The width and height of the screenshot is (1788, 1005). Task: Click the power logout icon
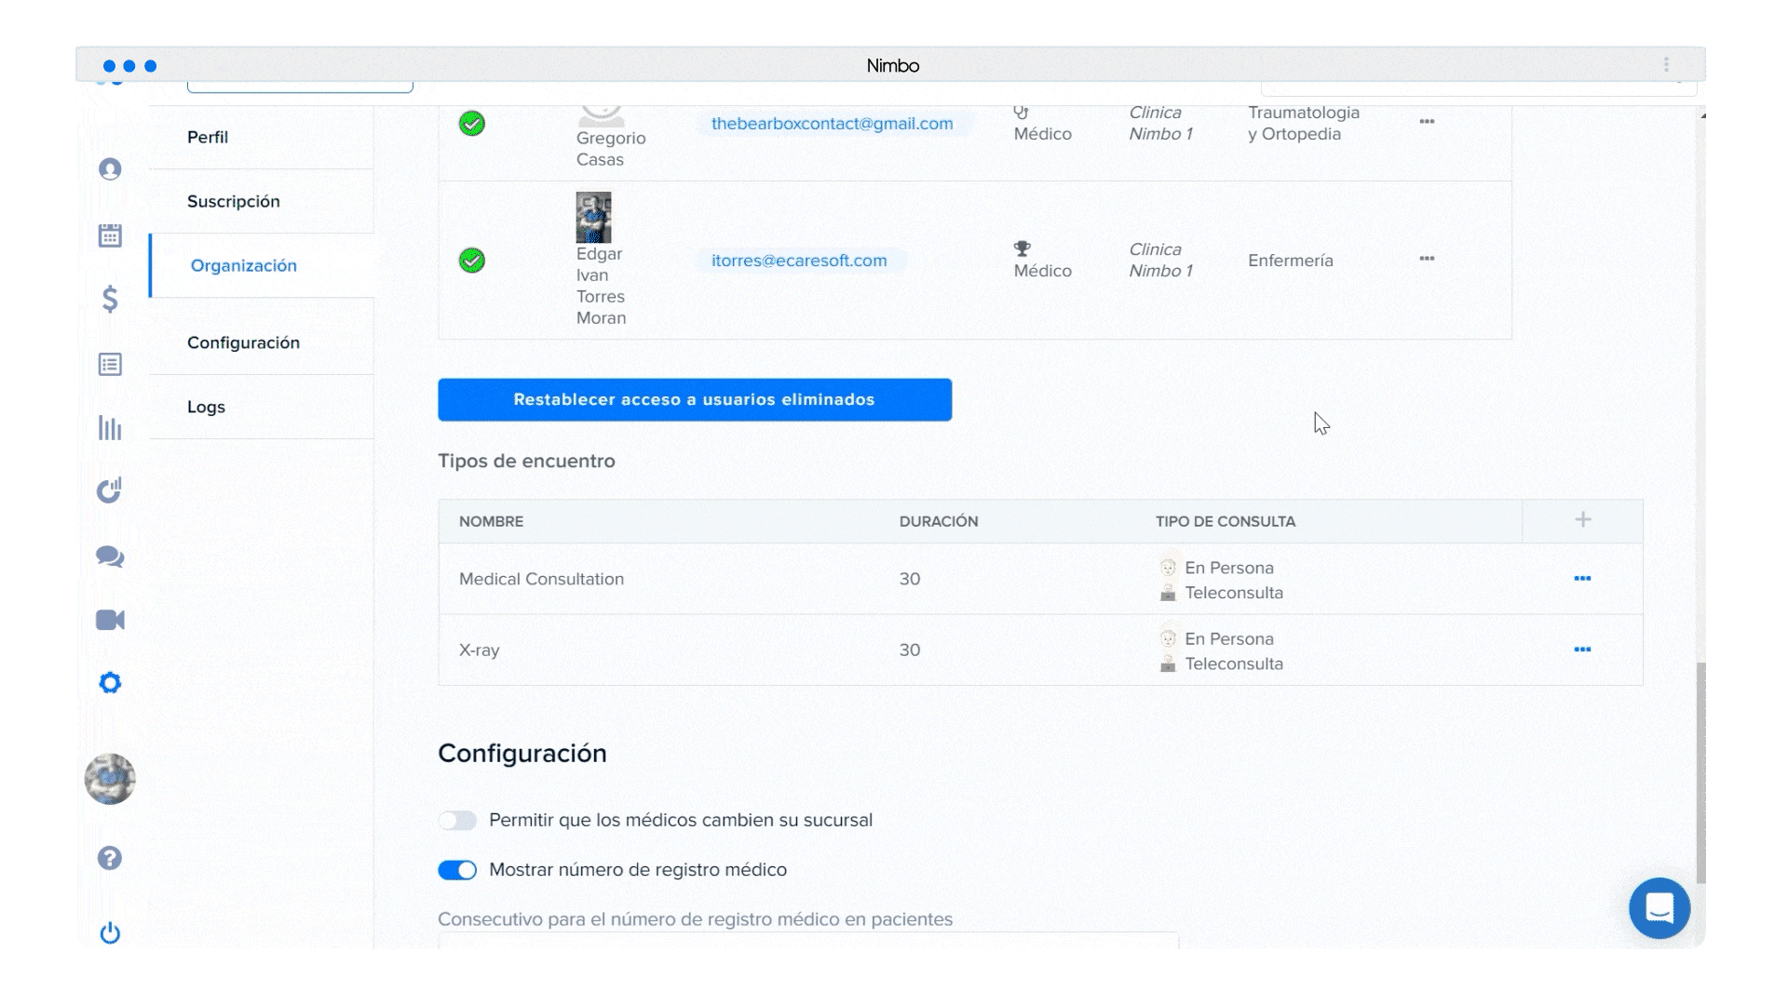(x=110, y=932)
